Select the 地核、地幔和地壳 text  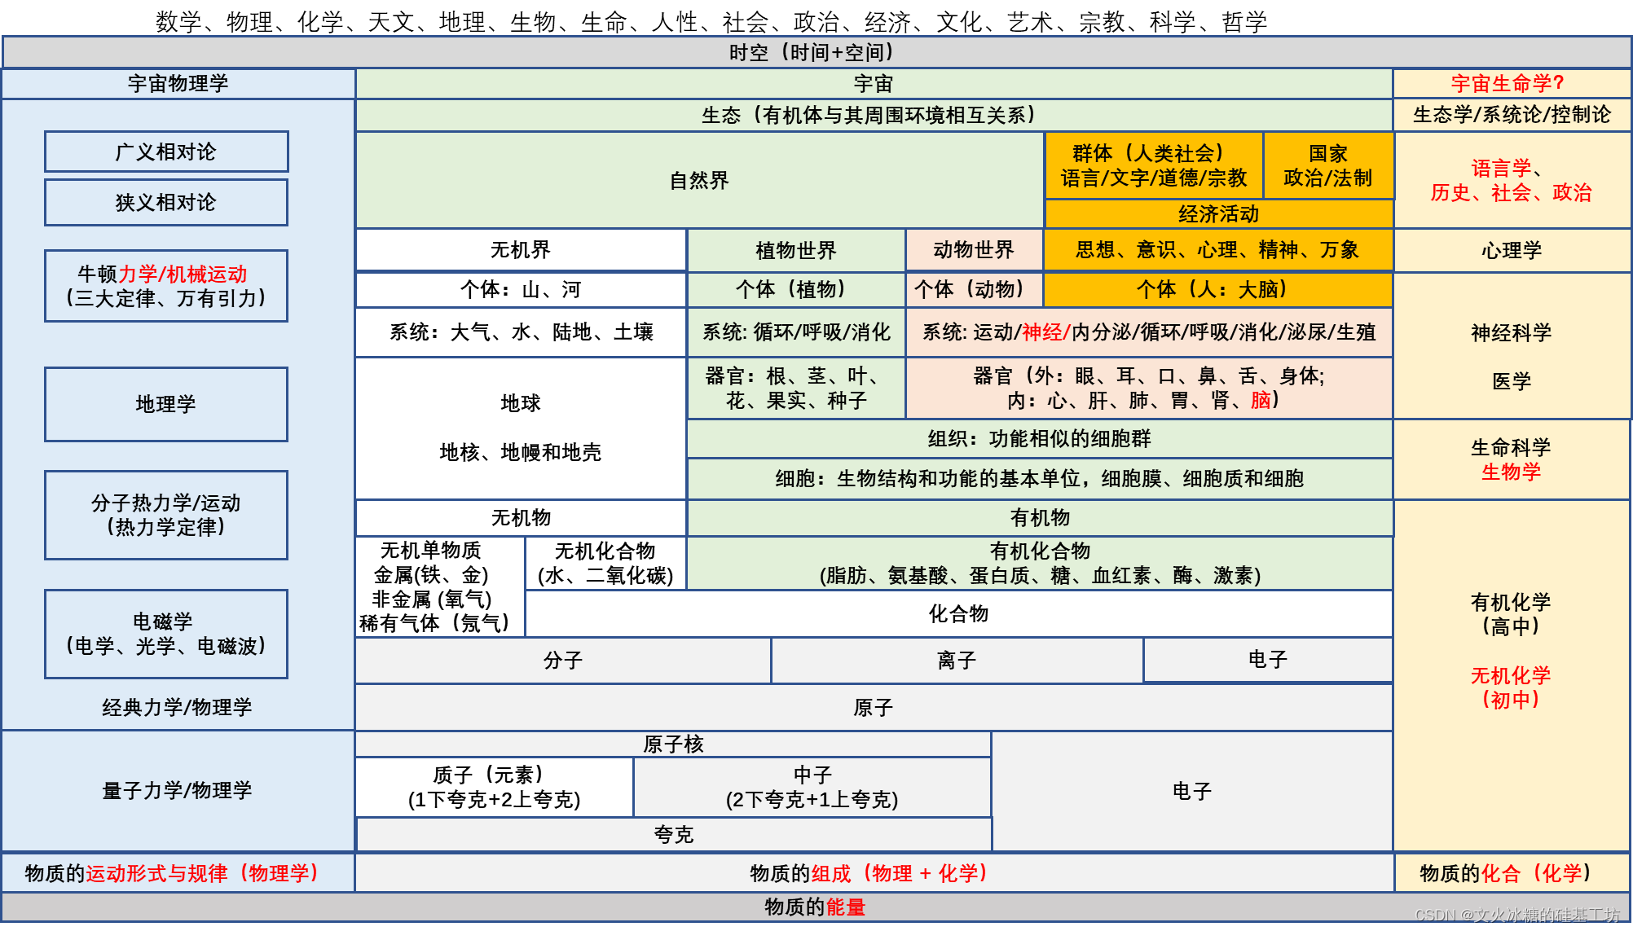pyautogui.click(x=522, y=452)
